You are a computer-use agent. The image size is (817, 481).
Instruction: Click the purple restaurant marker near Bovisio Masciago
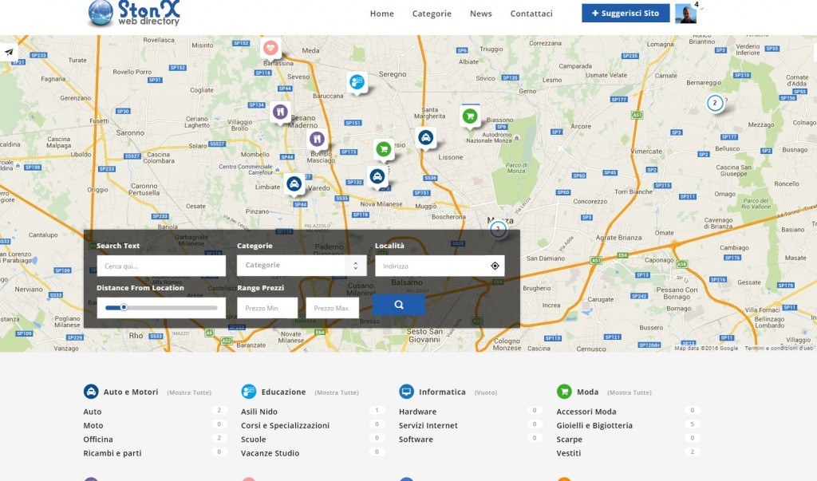(x=317, y=139)
